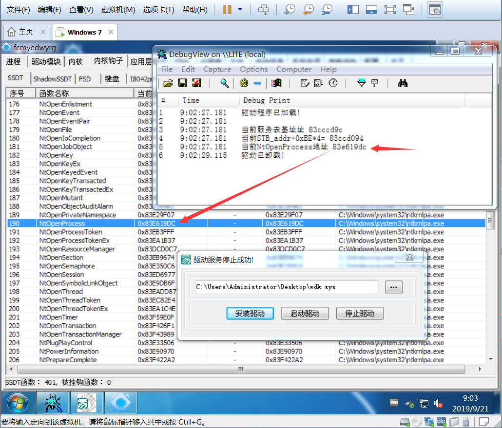This screenshot has width=502, height=428.
Task: Open driver loader taskbar icon
Action: click(87, 403)
